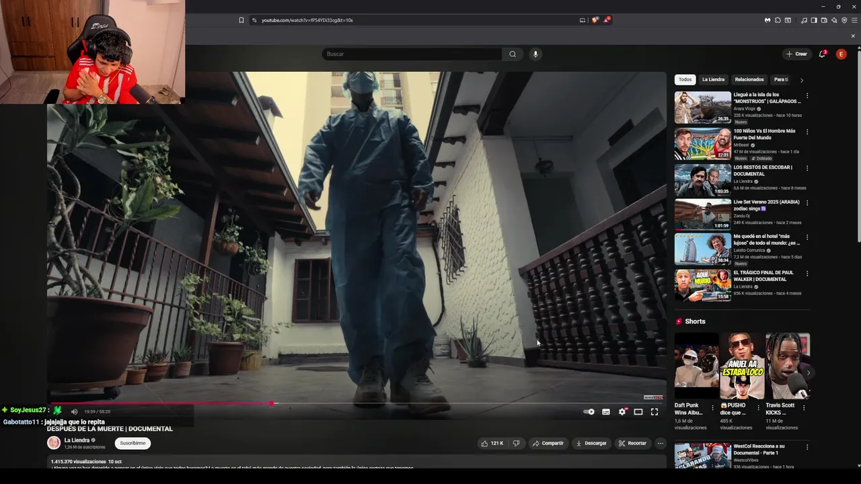The width and height of the screenshot is (861, 484).
Task: Open Los Restos de Escobar thumbnail
Action: click(702, 180)
